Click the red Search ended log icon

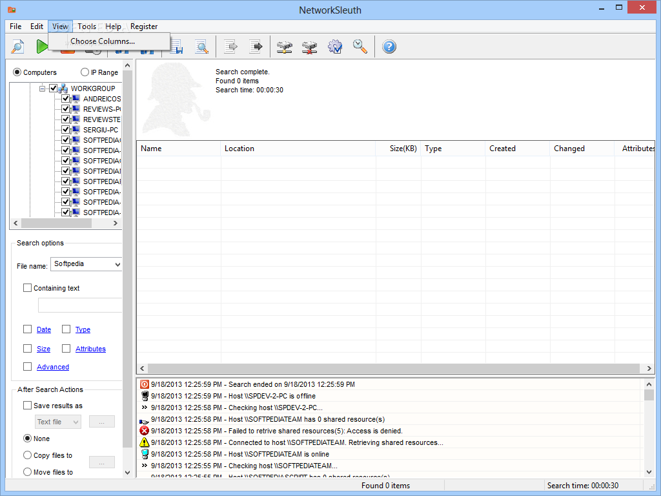pyautogui.click(x=144, y=384)
